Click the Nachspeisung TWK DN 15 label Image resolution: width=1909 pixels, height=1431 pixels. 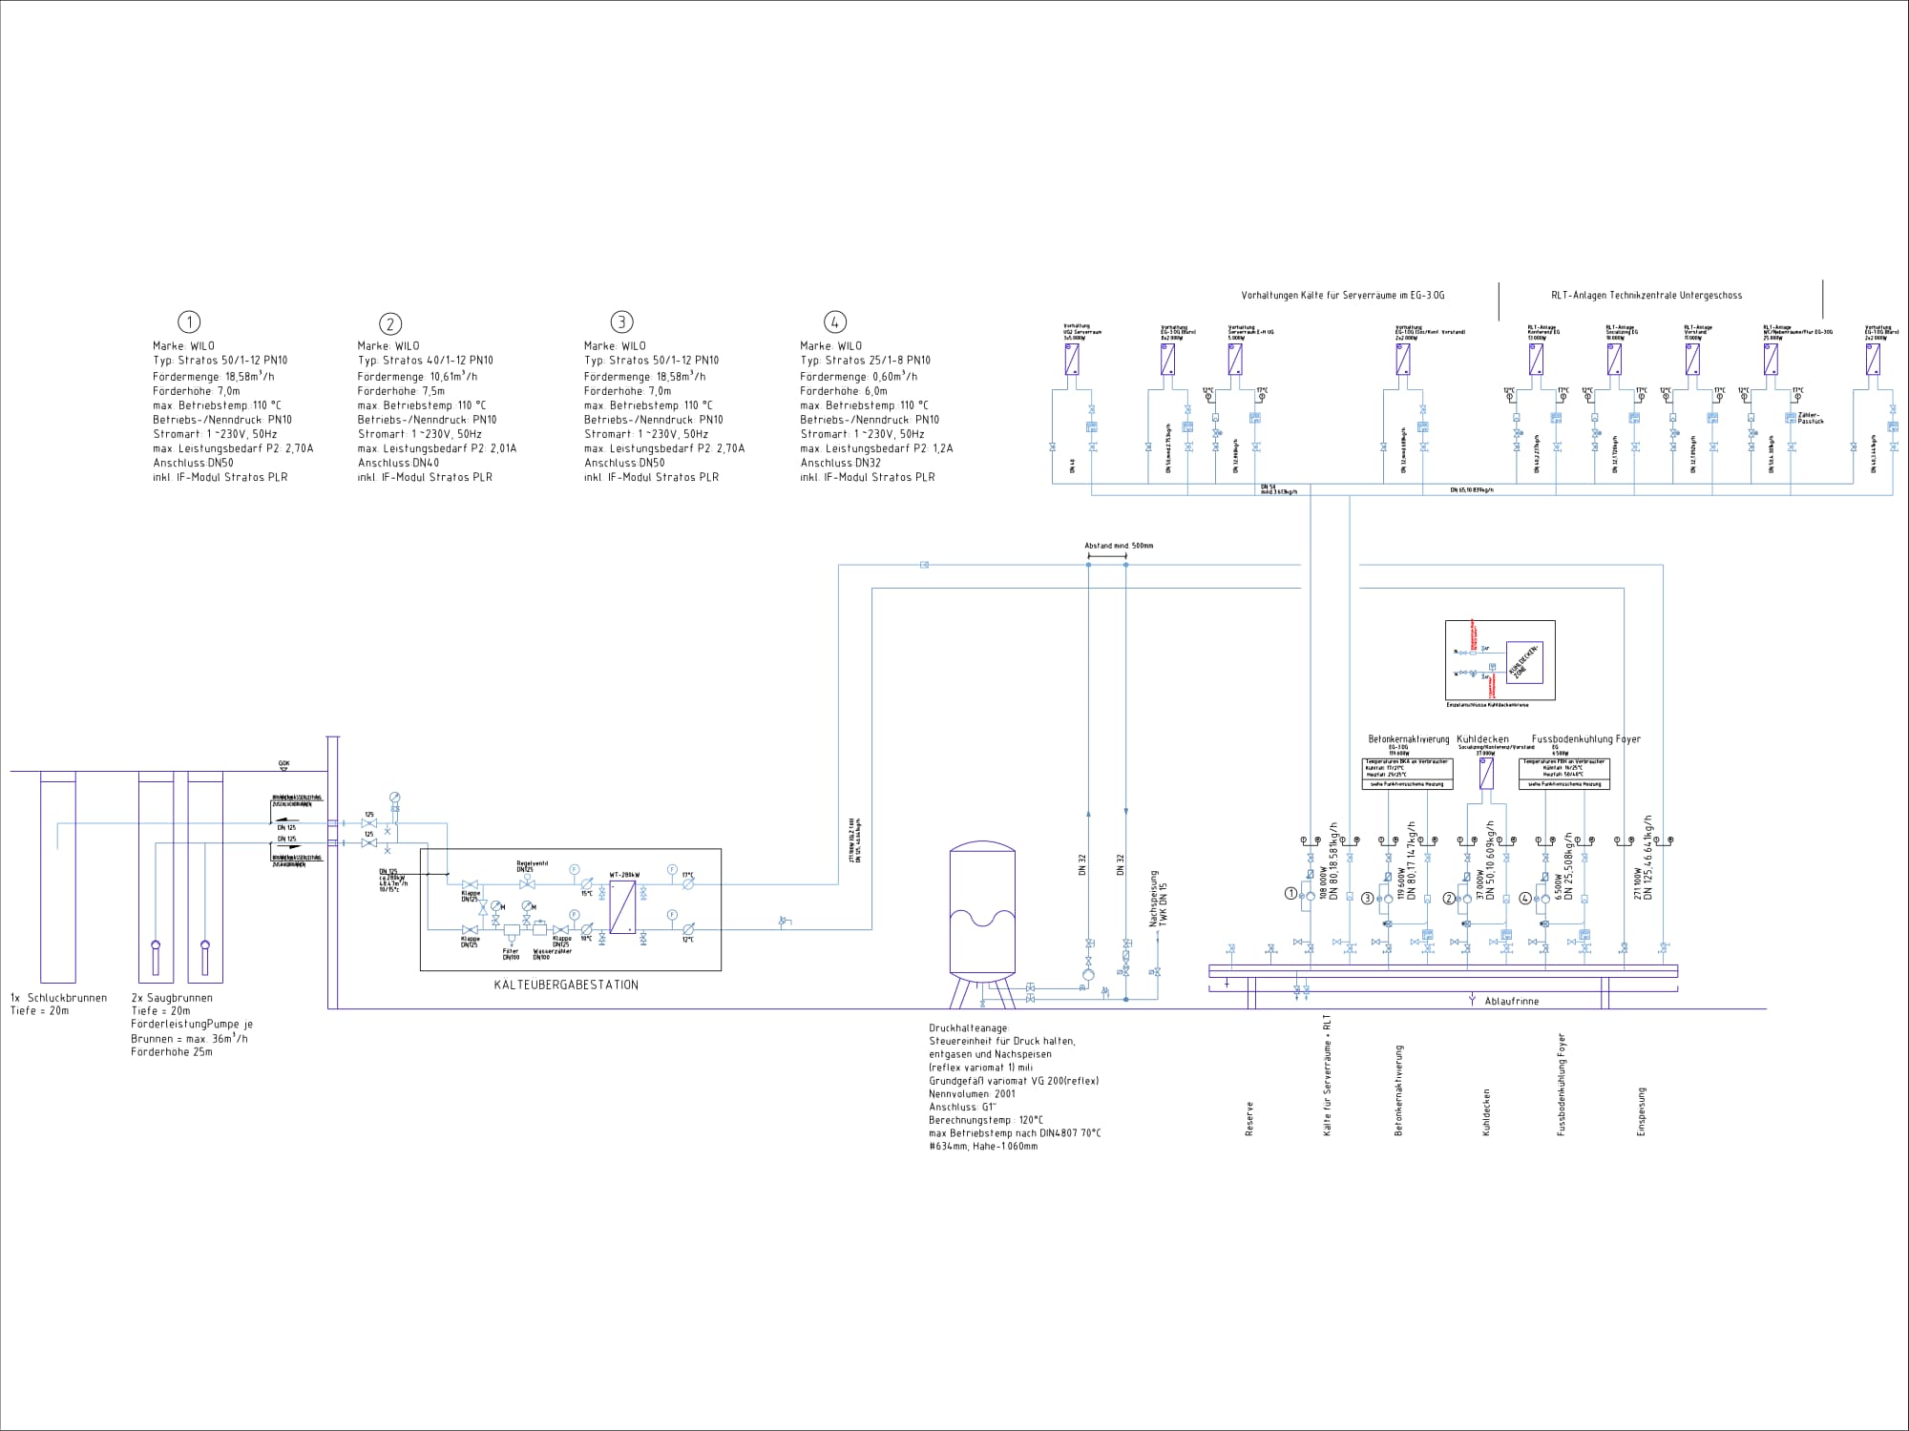[1157, 899]
